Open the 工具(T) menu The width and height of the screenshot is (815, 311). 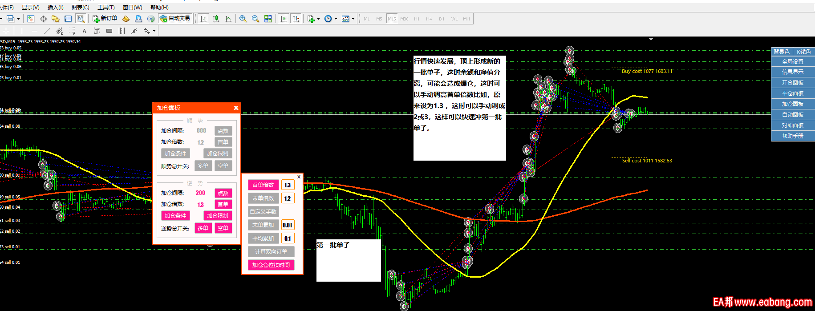point(106,7)
